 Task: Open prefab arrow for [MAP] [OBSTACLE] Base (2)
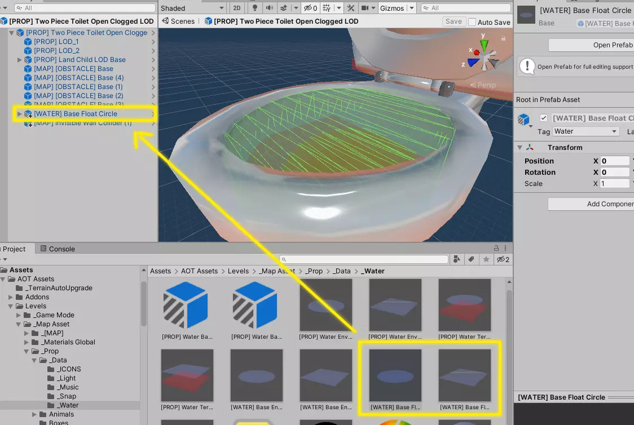tap(153, 96)
